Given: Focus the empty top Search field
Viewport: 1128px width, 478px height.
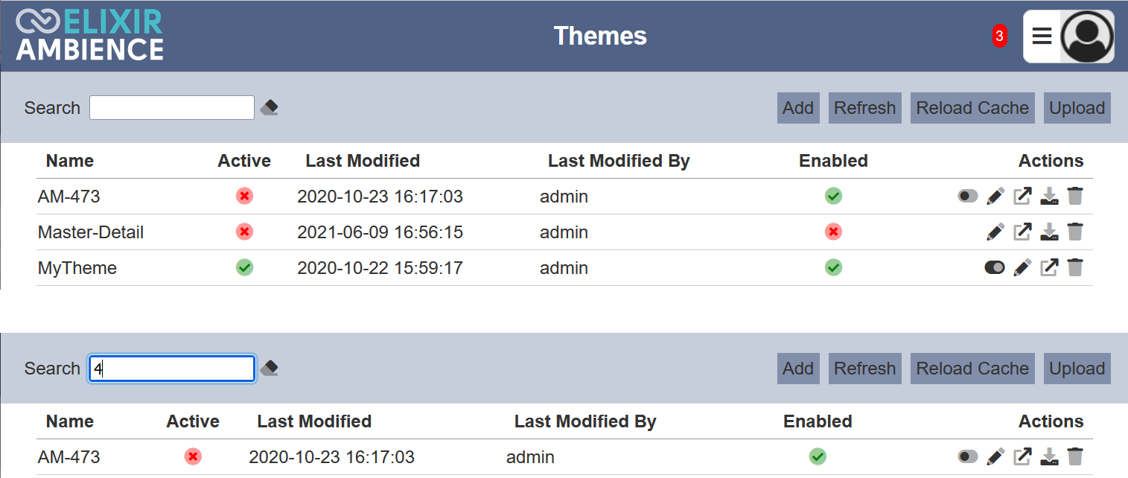Looking at the screenshot, I should point(172,108).
